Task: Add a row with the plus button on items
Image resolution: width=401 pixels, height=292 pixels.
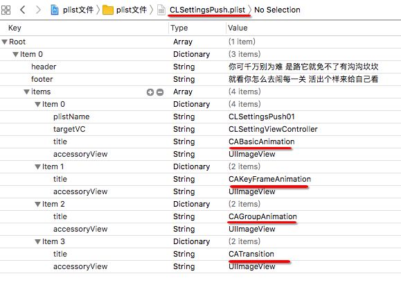Action: [150, 92]
